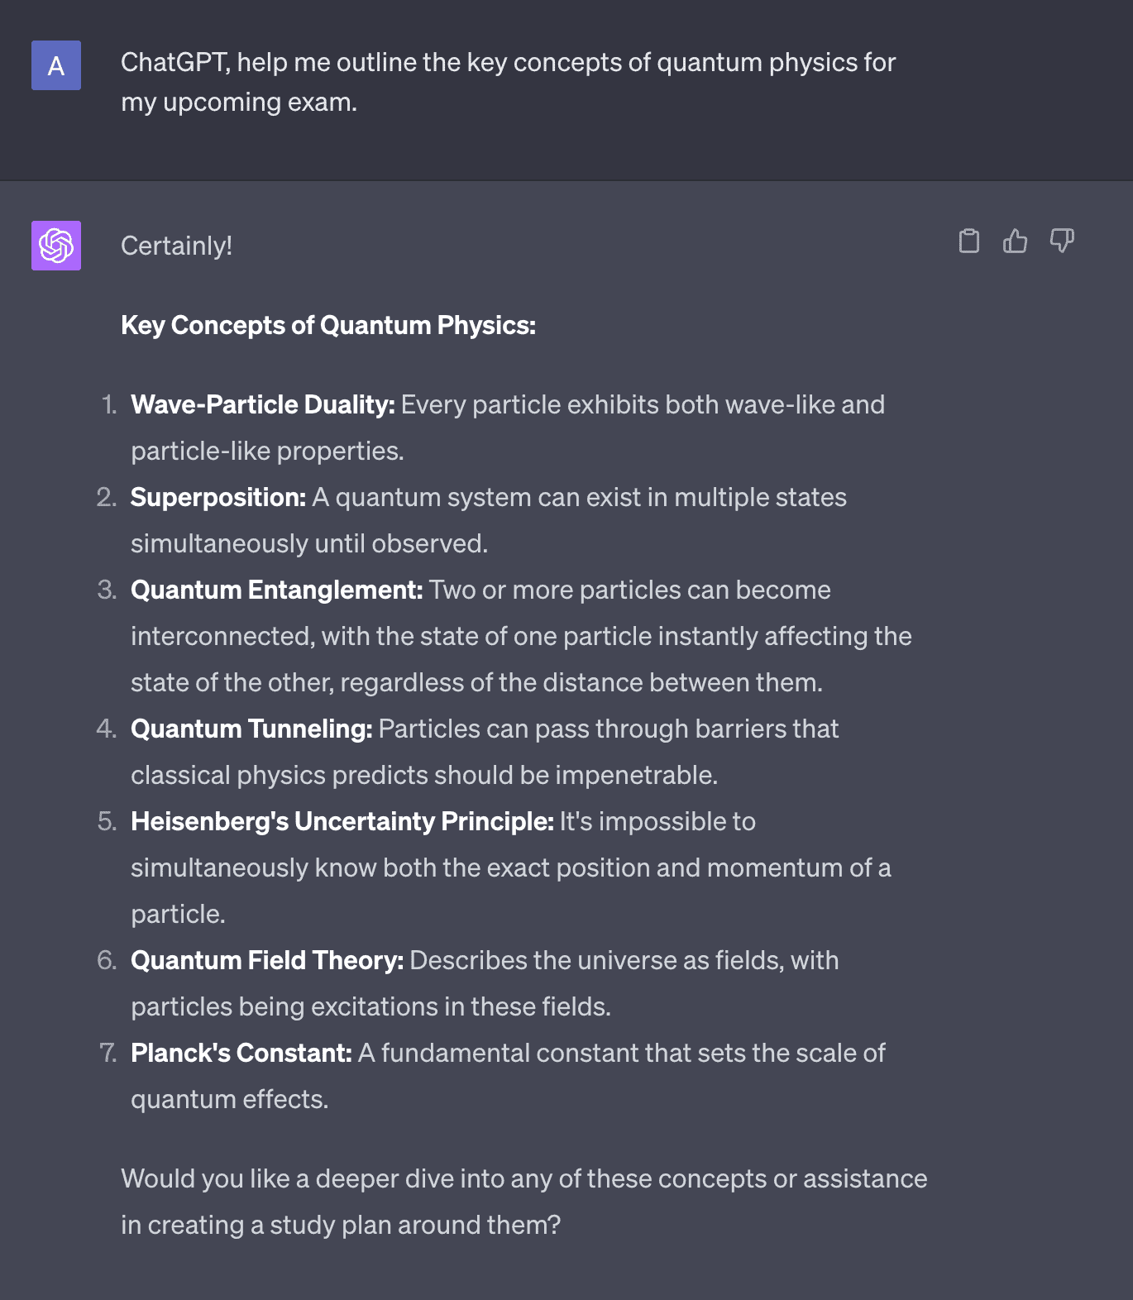Click list number 1 marker

(109, 404)
